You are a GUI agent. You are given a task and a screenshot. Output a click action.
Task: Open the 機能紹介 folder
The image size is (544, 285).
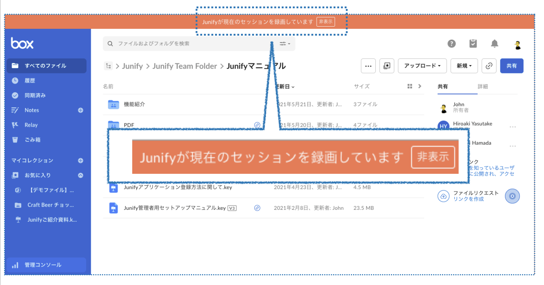coord(134,104)
